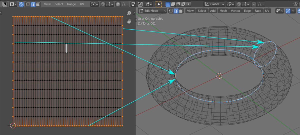
Task: Open the Image menu in UV editor
Action: 71,4
